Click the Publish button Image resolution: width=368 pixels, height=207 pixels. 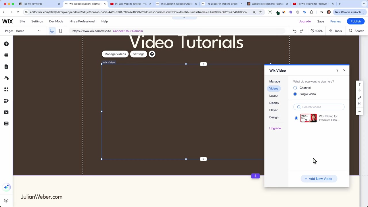(x=356, y=21)
